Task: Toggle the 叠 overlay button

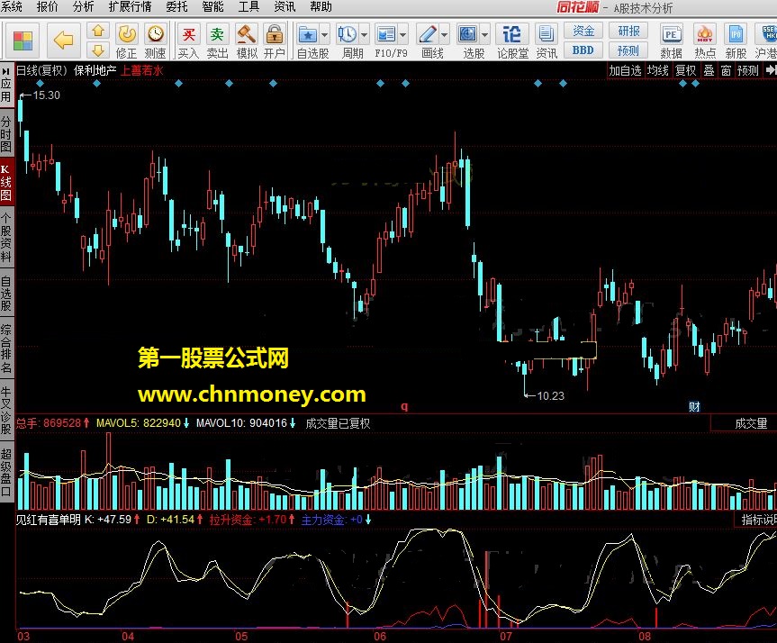Action: pos(709,70)
